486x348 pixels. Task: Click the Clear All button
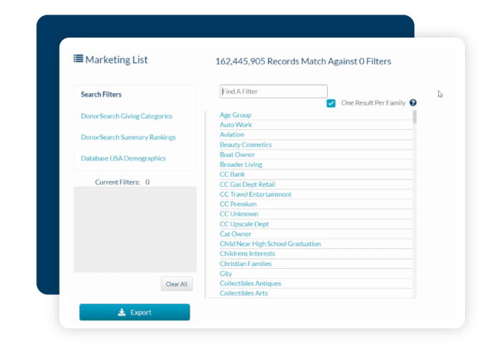click(x=177, y=284)
